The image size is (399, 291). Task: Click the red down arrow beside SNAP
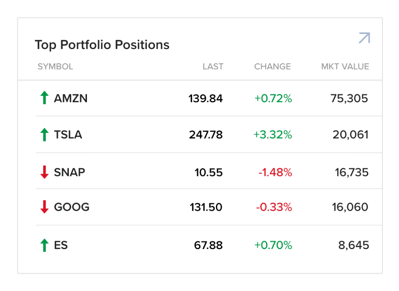[x=44, y=172]
